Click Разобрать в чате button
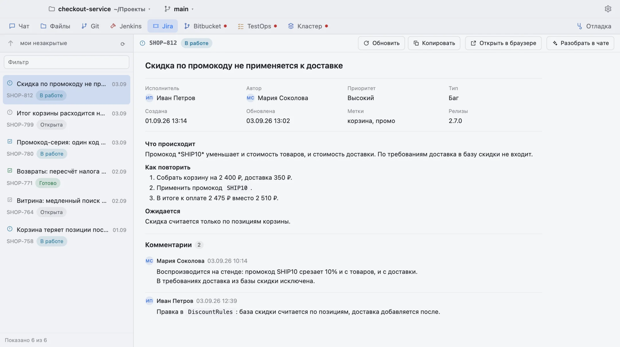Viewport: 620px width, 347px height. 580,43
